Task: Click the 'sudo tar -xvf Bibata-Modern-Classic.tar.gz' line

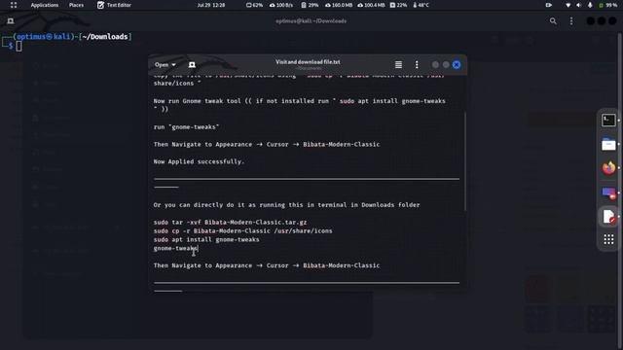Action: (230, 223)
